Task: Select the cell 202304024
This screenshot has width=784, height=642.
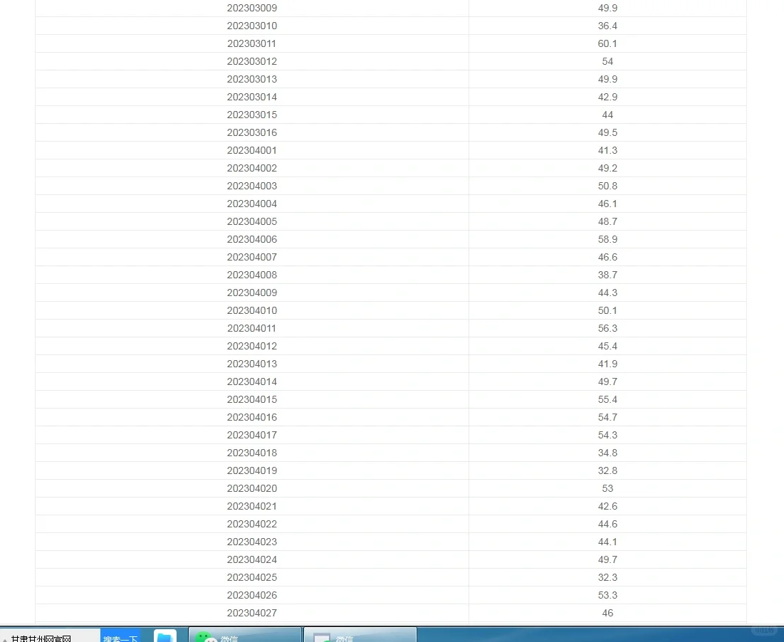Action: (252, 559)
